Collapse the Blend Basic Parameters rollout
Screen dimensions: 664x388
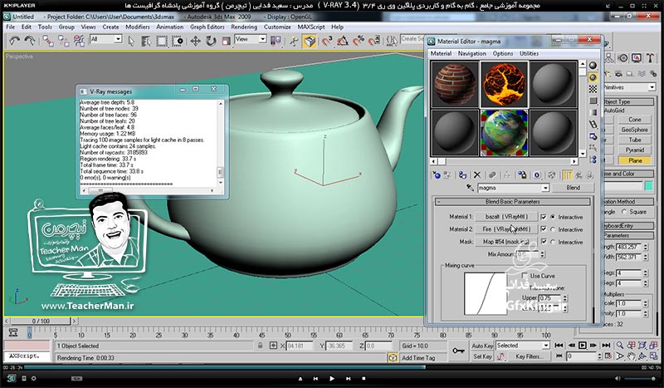click(x=512, y=202)
